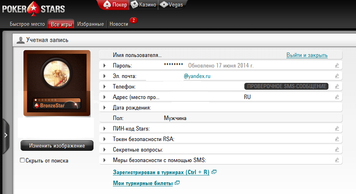Toggle the Скрыть от поиска checkbox
356x194 pixels.
(23, 160)
